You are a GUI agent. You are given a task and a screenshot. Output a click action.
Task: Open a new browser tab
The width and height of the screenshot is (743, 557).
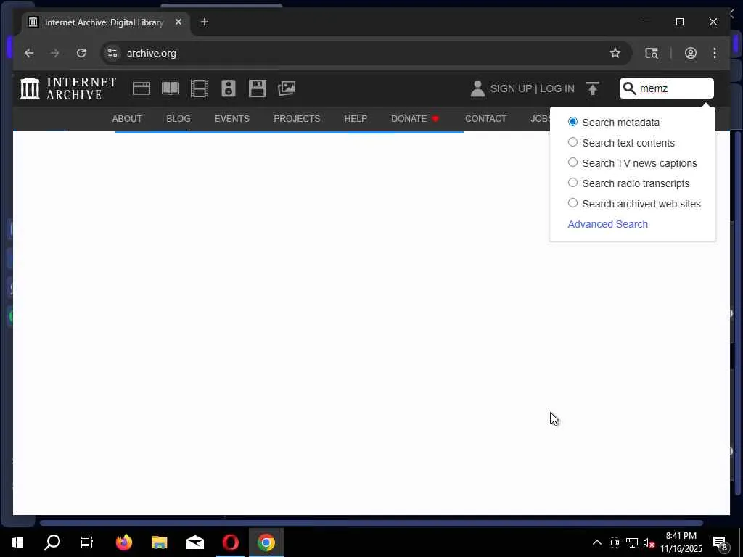[205, 22]
